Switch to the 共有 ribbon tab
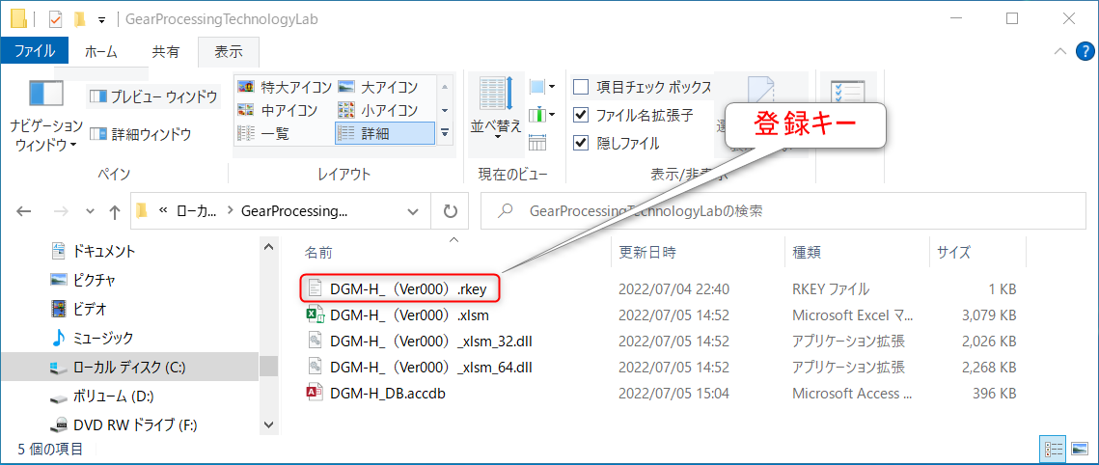Viewport: 1099px width, 465px height. [x=166, y=51]
